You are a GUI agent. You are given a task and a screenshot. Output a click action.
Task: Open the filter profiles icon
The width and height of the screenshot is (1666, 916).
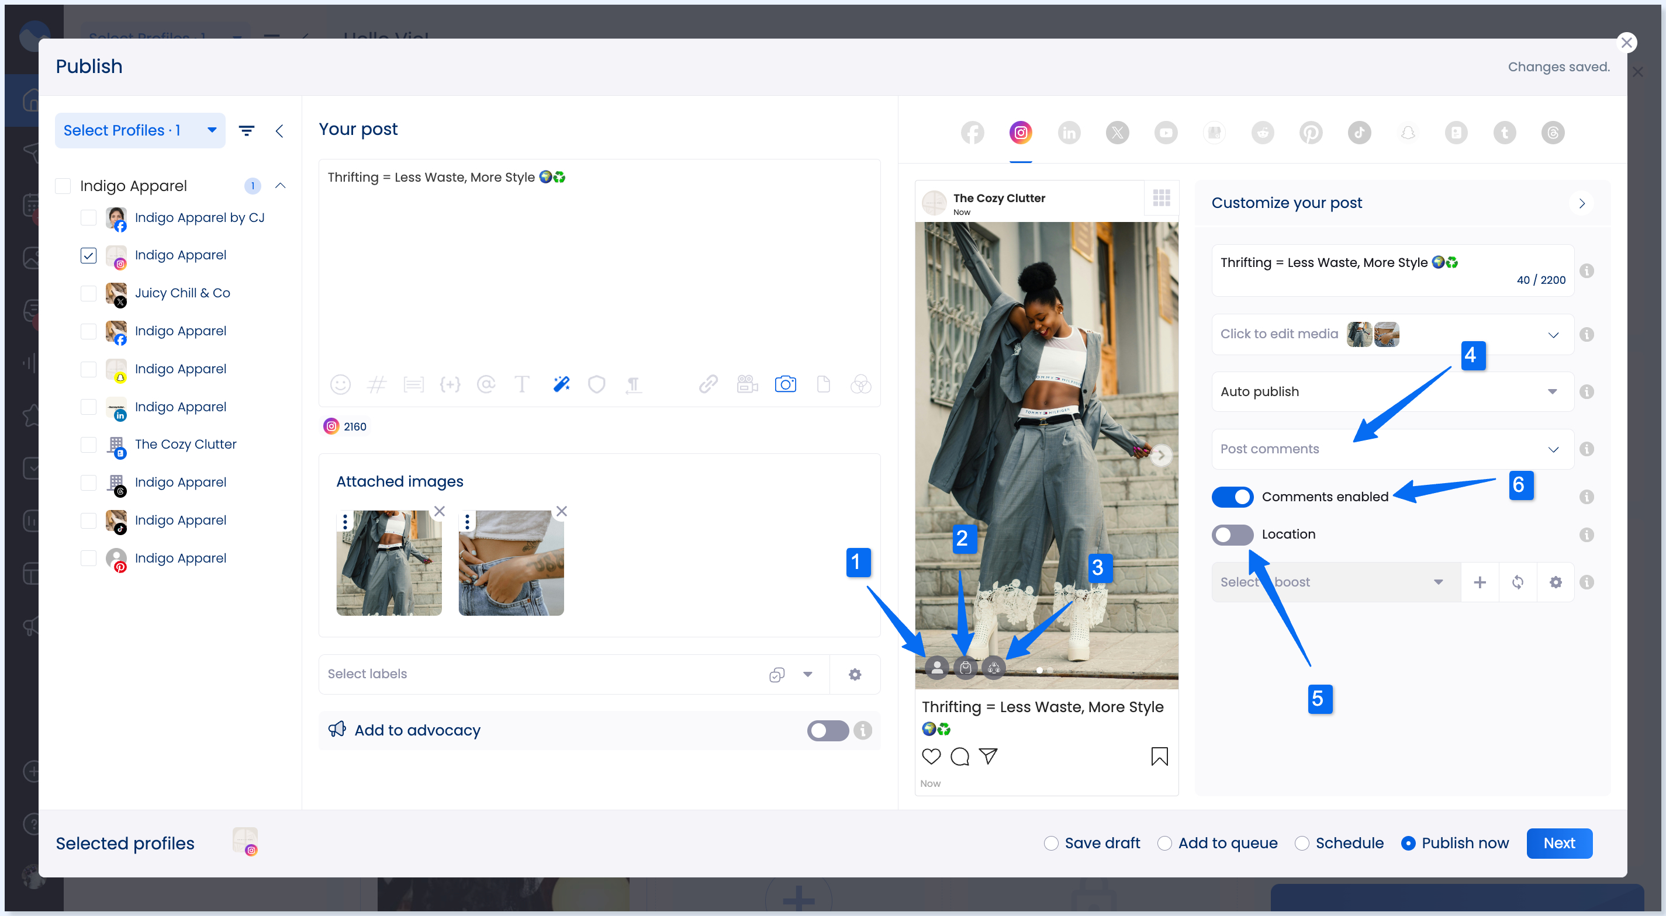247,131
